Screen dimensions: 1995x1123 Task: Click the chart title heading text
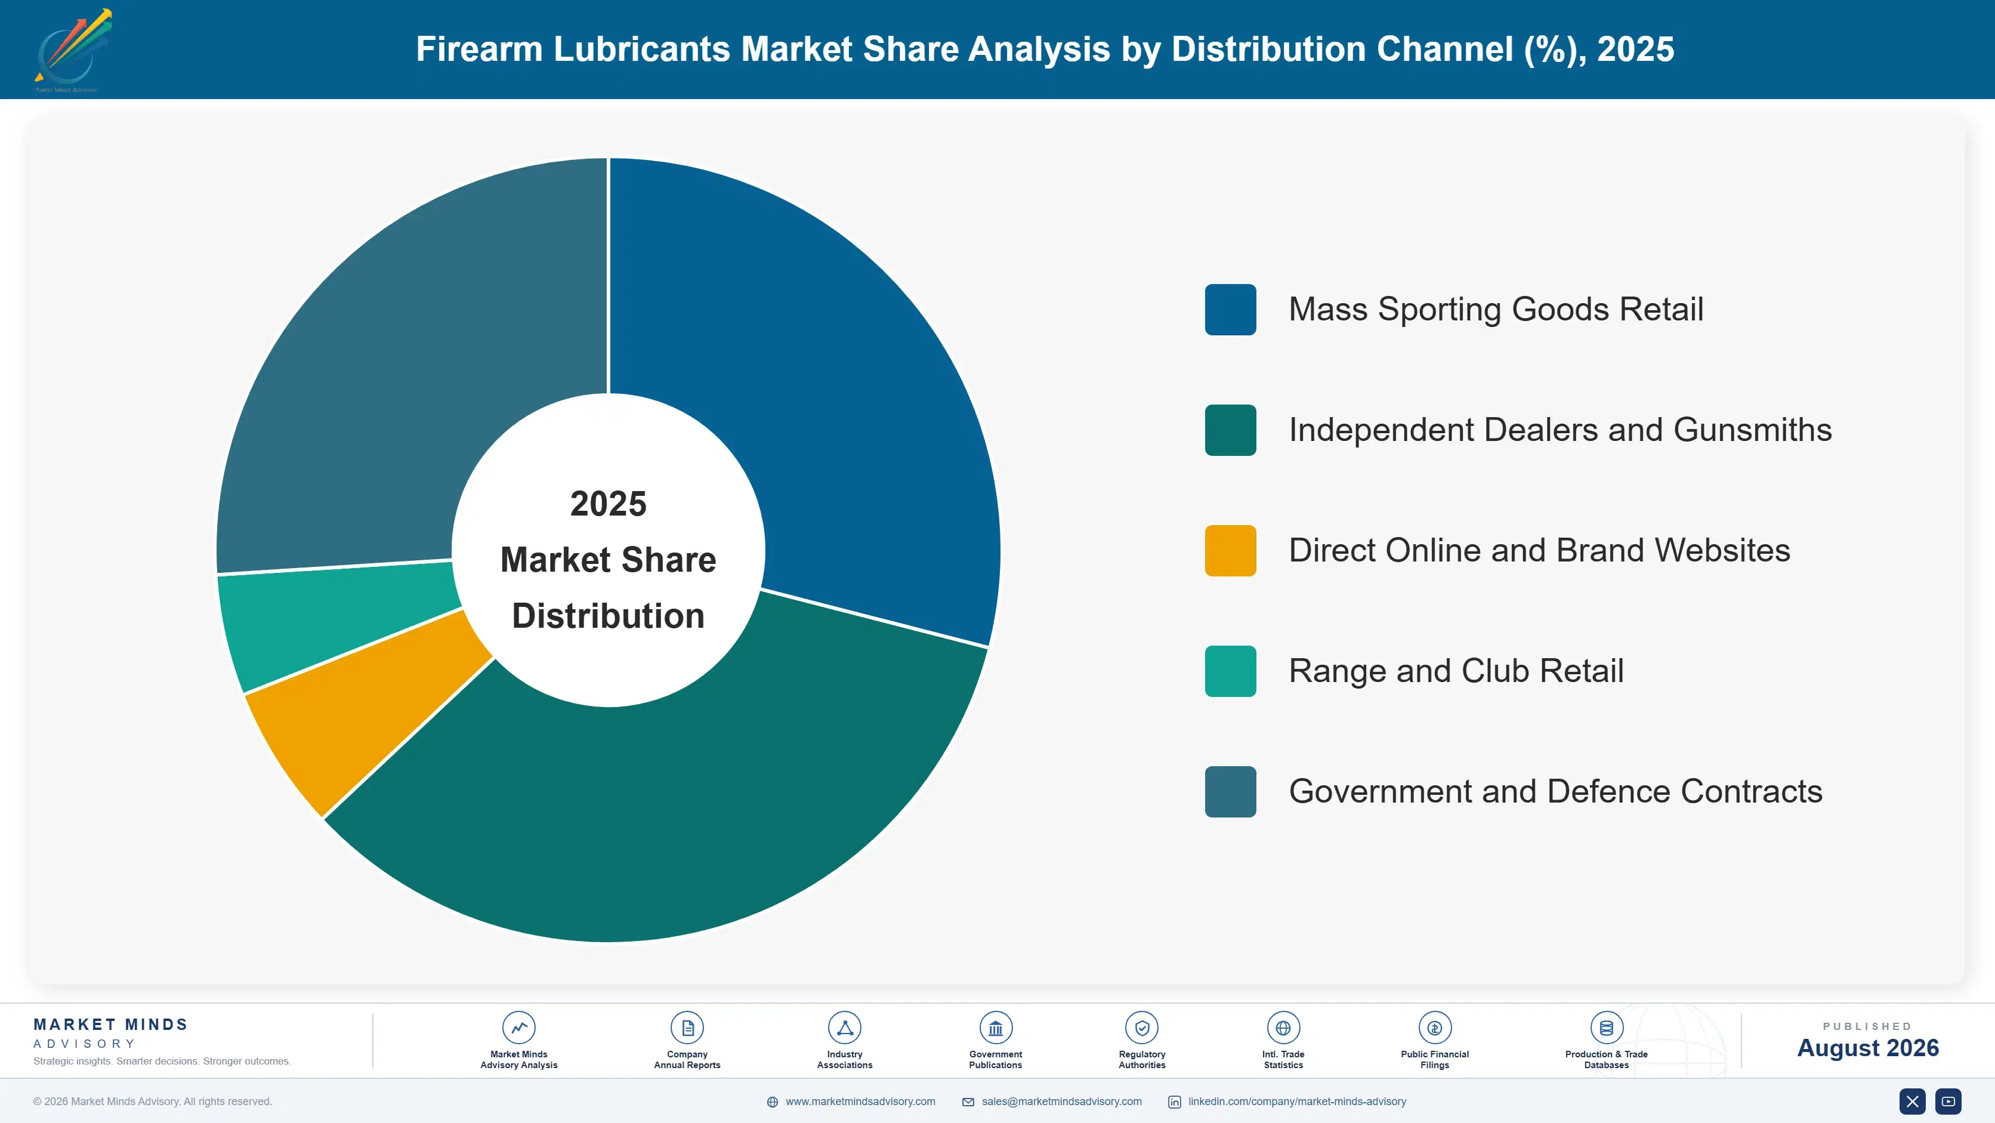(x=1045, y=50)
